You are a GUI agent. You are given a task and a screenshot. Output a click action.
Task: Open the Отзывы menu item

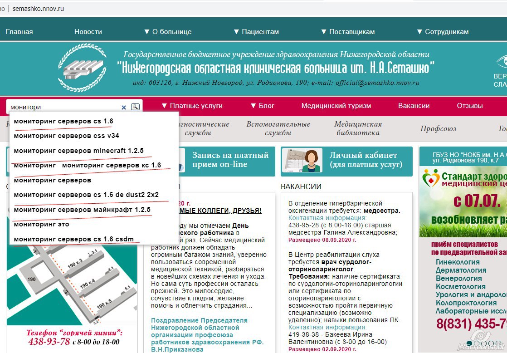(x=470, y=106)
